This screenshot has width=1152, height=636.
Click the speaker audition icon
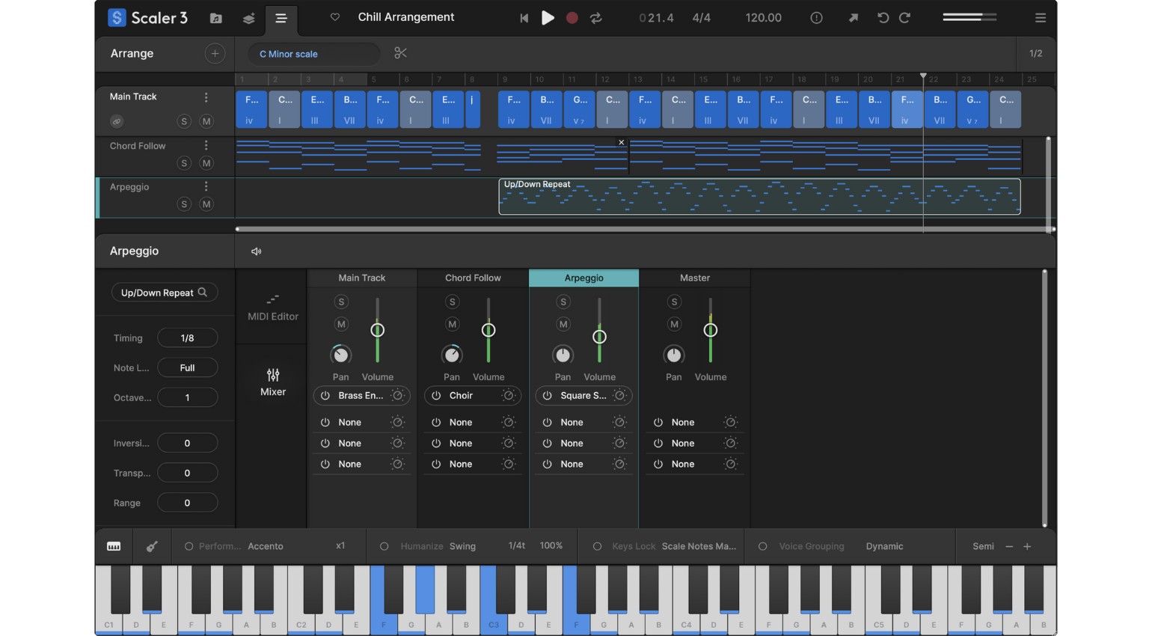[256, 251]
